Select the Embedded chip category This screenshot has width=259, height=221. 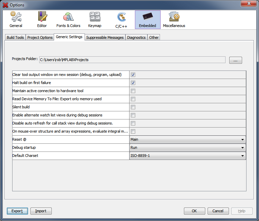tap(147, 20)
